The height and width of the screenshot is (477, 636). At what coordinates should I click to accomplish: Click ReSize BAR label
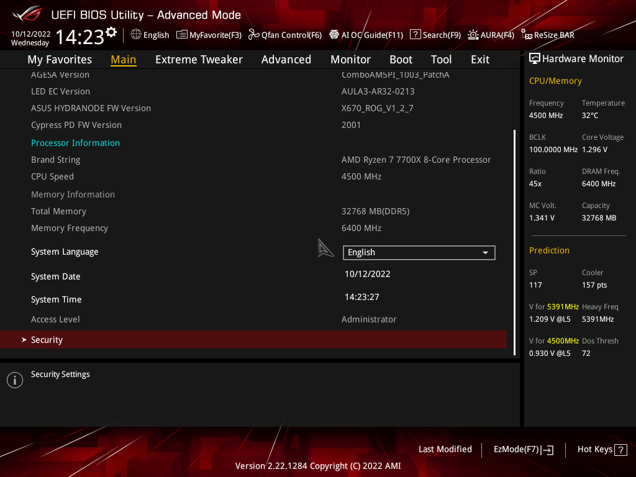(554, 35)
